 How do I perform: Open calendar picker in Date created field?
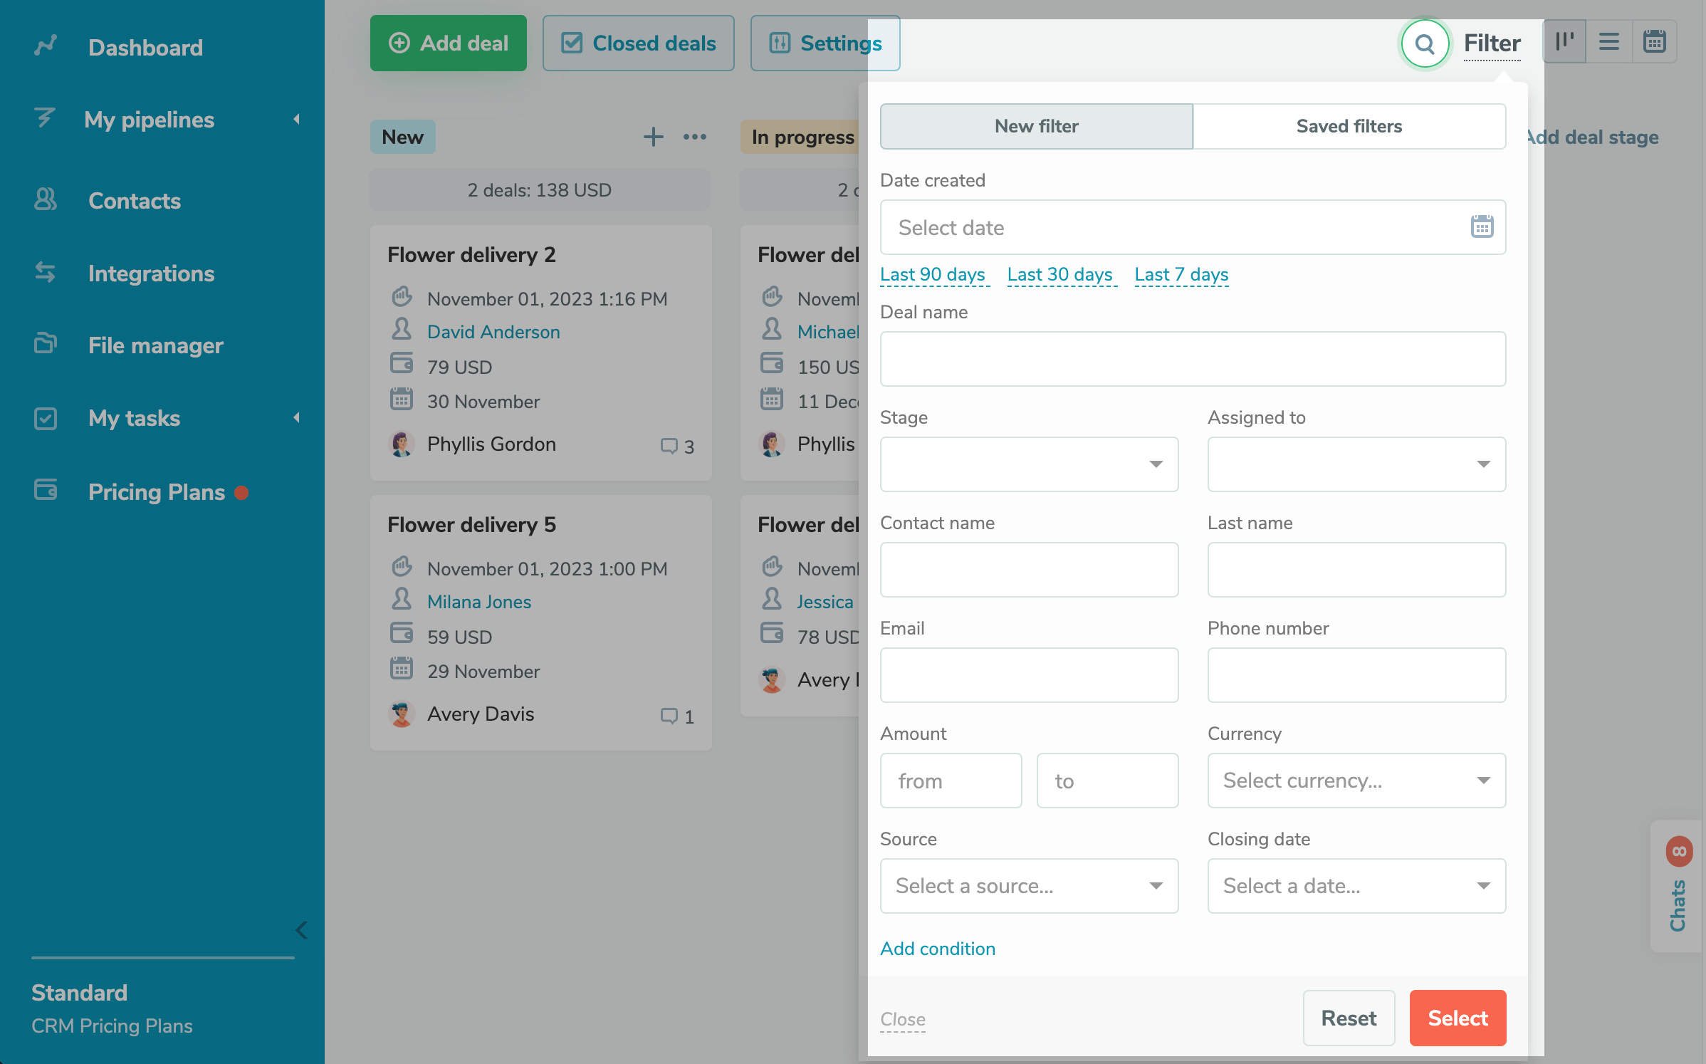pyautogui.click(x=1482, y=227)
